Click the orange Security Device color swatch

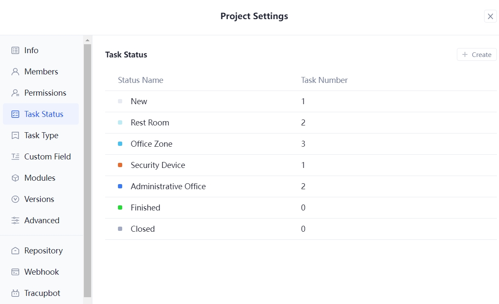(x=120, y=165)
